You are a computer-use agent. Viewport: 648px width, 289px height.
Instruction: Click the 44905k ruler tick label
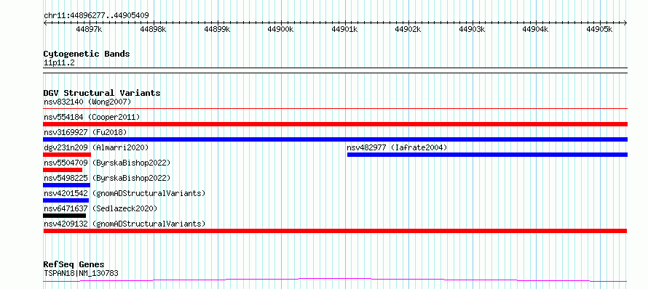point(600,29)
